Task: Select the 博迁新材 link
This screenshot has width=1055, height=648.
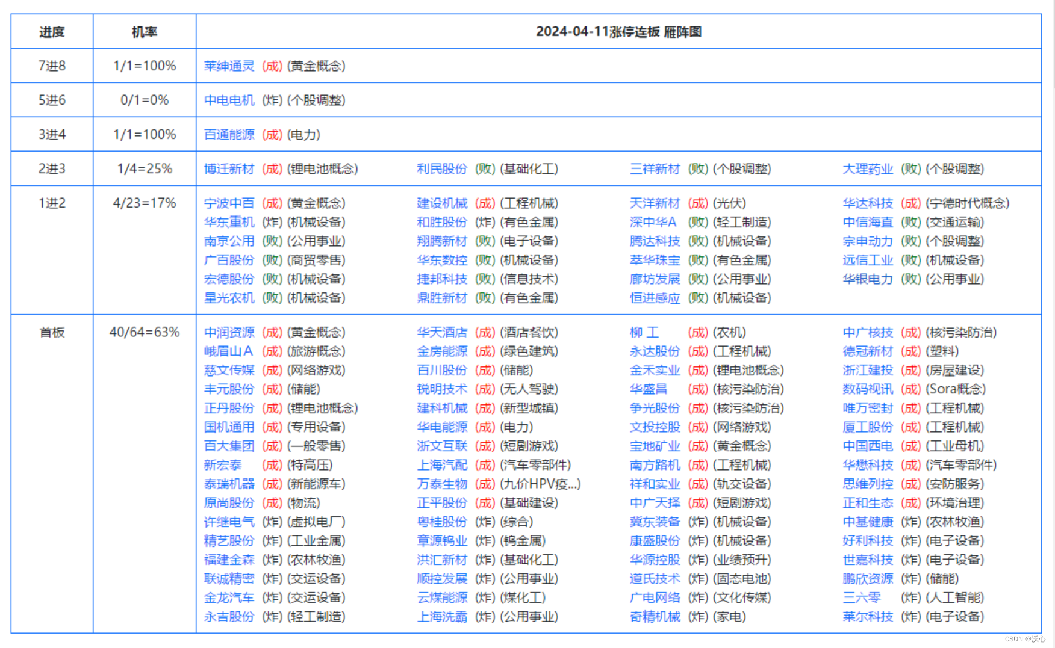Action: pos(229,169)
